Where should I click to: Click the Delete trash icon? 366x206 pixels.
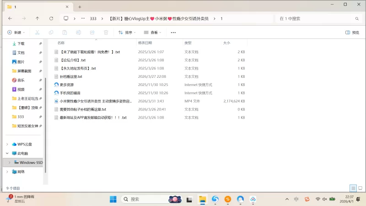tap(106, 33)
